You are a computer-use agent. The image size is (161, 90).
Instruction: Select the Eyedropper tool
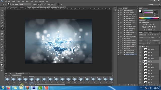coord(2,23)
